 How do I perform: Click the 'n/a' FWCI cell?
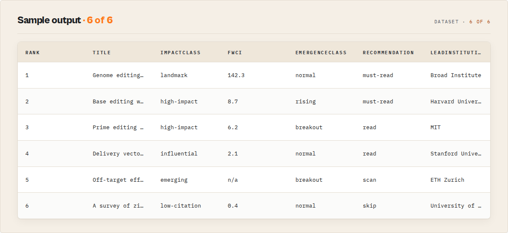[233, 180]
